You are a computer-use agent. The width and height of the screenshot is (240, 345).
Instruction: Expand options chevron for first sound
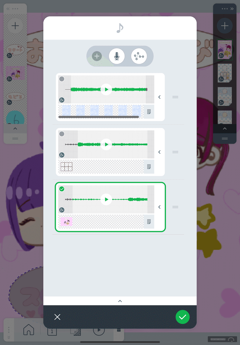click(159, 97)
